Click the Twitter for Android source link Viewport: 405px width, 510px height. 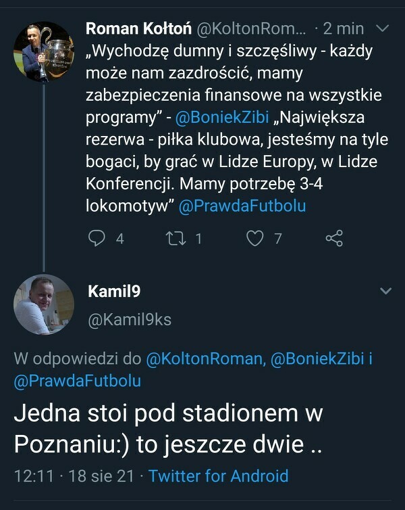click(x=218, y=476)
